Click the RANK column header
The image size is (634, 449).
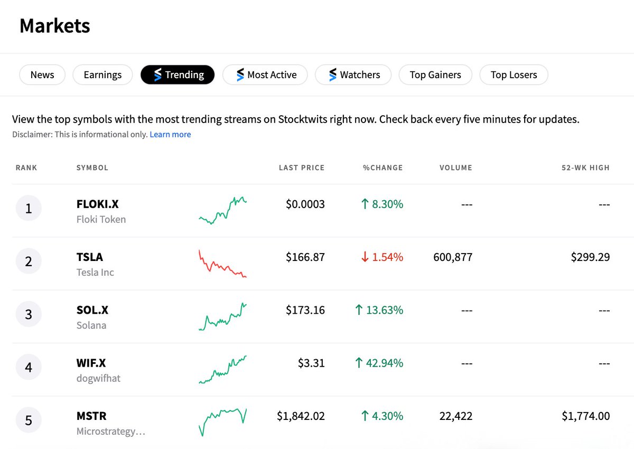26,167
